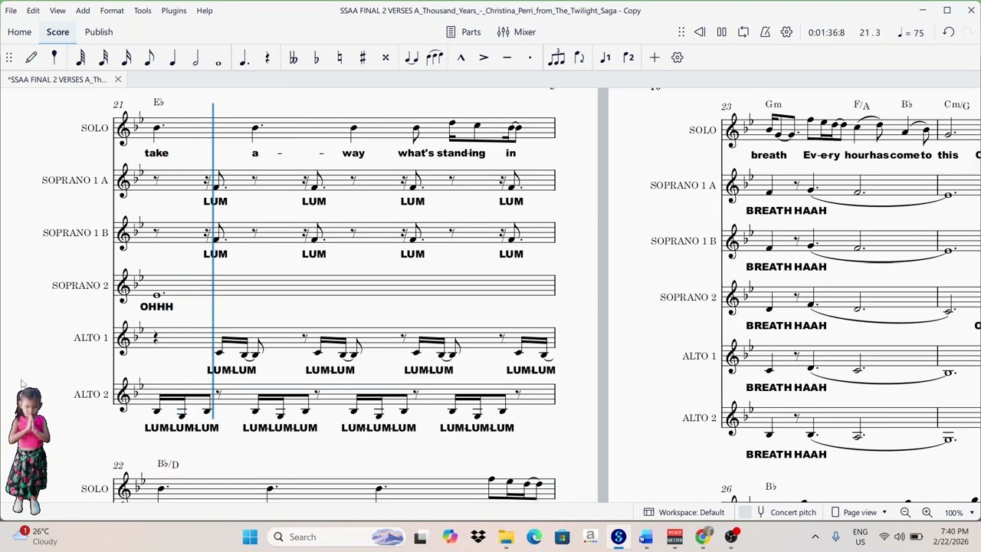Viewport: 981px width, 552px height.
Task: Flip direction of selected element
Action: pos(579,58)
